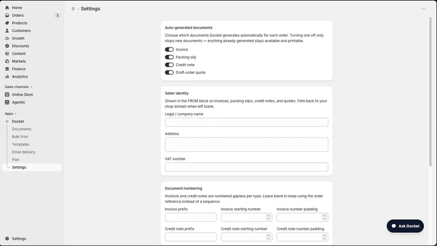
Task: Increase credit note number padding stepper
Action: pyautogui.click(x=324, y=236)
